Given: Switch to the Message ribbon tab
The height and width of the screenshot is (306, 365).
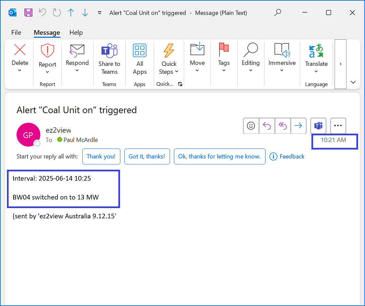Looking at the screenshot, I should pos(47,32).
